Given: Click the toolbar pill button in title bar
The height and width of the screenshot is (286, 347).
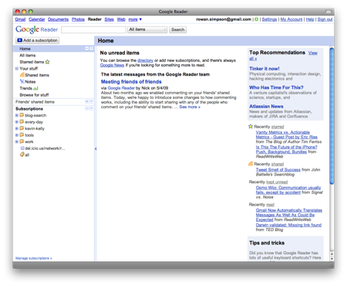Looking at the screenshot, I should 328,12.
